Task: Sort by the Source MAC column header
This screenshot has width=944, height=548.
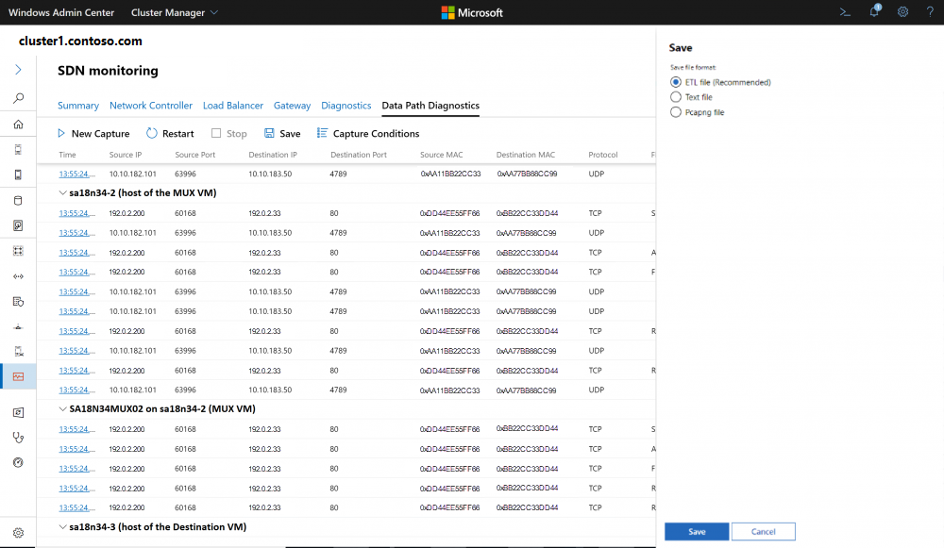Action: coord(441,155)
